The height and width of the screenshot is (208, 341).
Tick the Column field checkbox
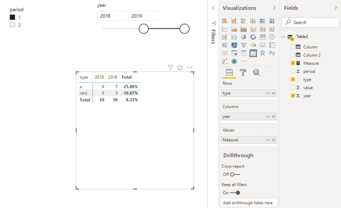coord(293,47)
